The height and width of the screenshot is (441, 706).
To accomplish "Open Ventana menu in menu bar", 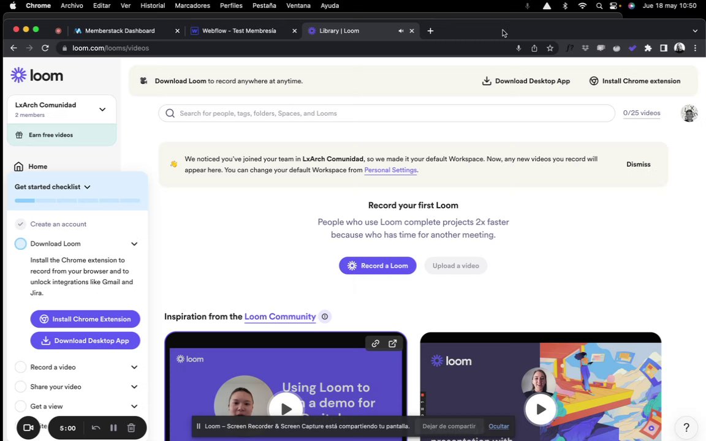I will [298, 6].
